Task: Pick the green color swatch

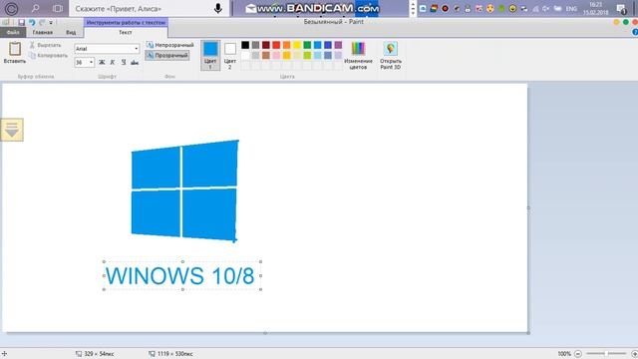Action: tap(307, 45)
